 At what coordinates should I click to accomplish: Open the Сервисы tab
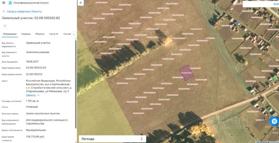pyautogui.click(x=26, y=34)
